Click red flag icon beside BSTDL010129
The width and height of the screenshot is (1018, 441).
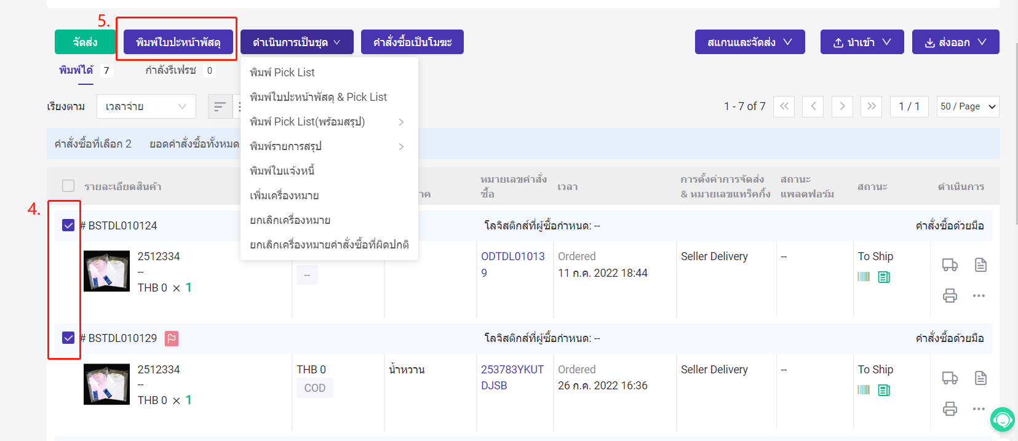point(172,338)
